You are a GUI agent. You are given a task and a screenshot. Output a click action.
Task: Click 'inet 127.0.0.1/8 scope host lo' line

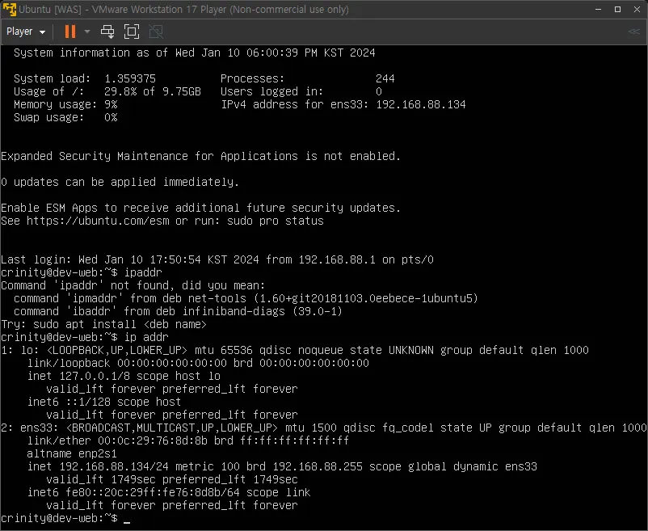124,376
